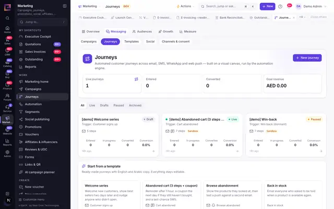Expand the +4 hidden tabs dropdown
Image resolution: width=334 pixels, height=209 pixels.
click(302, 17)
